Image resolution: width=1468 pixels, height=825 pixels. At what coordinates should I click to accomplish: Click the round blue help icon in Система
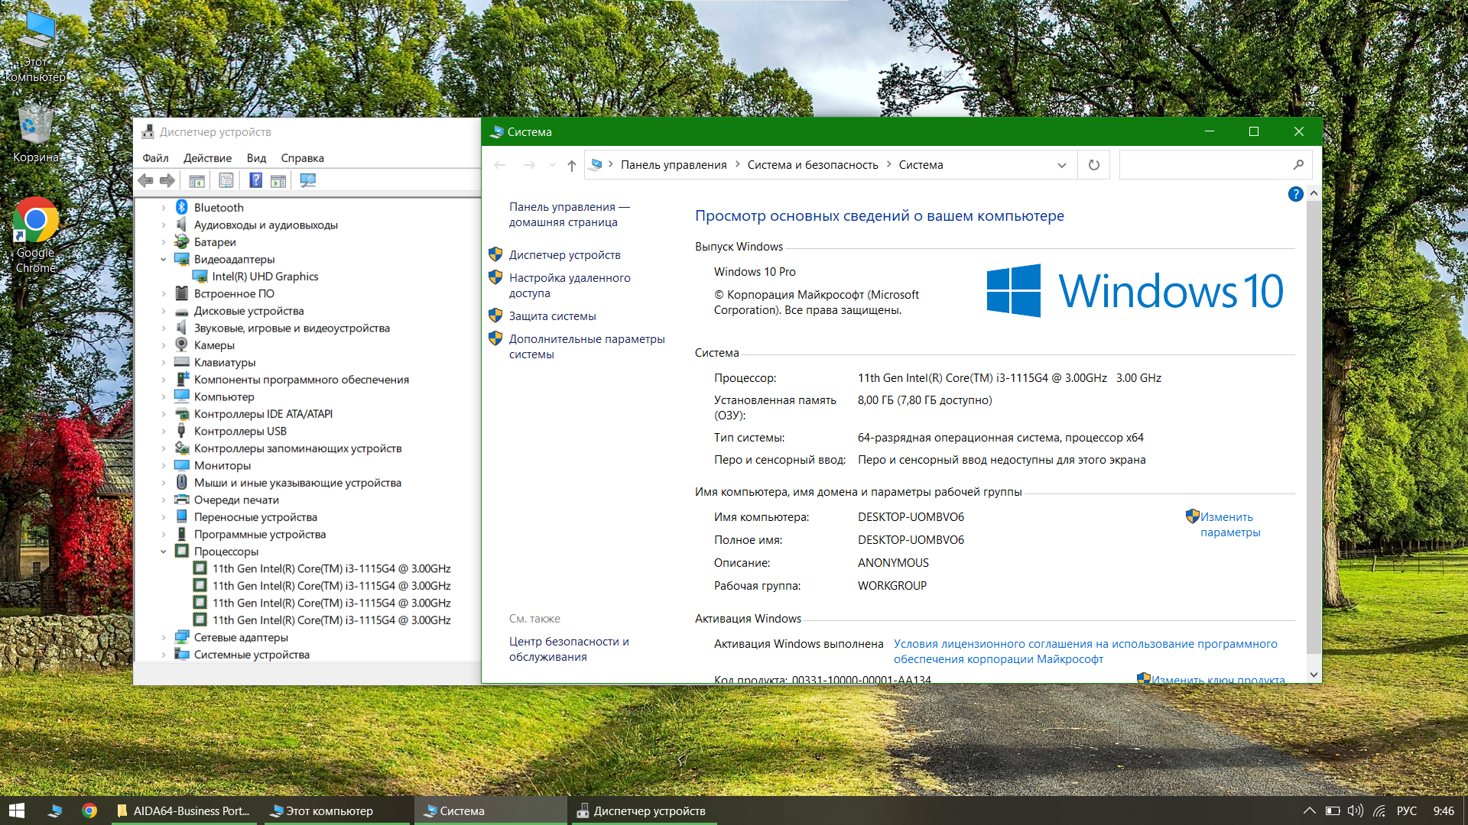(x=1295, y=194)
